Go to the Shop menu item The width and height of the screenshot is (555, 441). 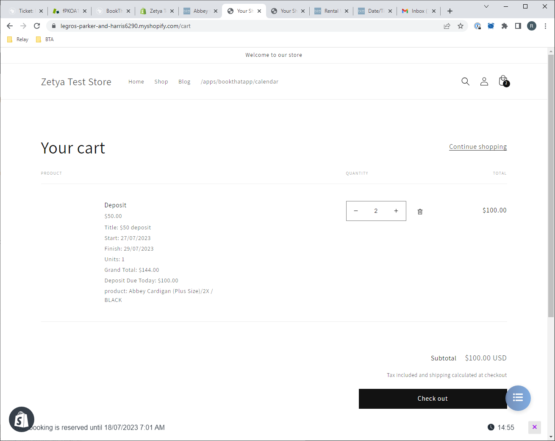pyautogui.click(x=161, y=82)
